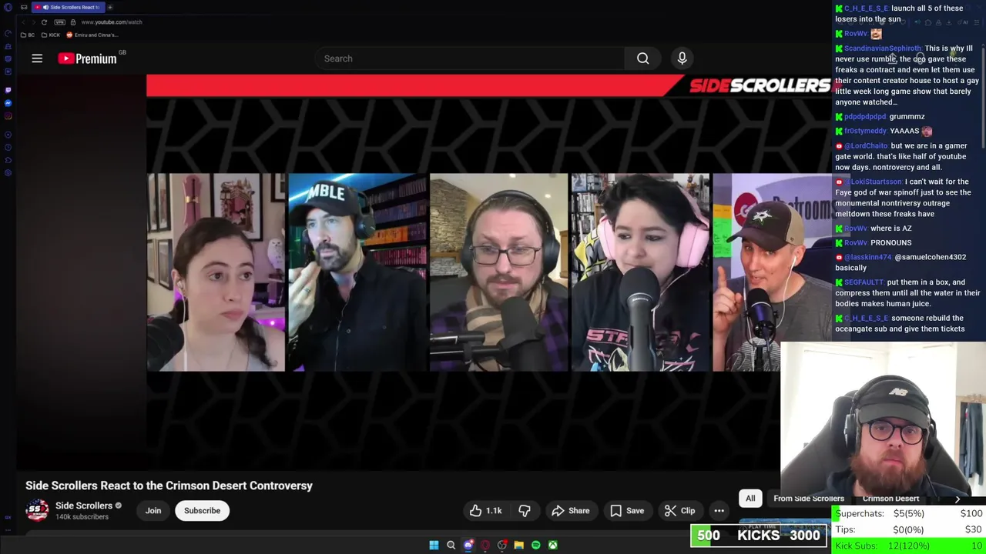
Task: Click chat username pdpdpdpd
Action: tap(865, 117)
